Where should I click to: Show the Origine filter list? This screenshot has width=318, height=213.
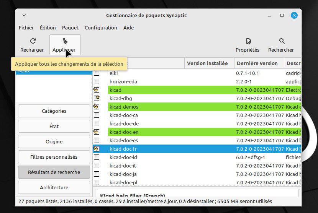54,141
